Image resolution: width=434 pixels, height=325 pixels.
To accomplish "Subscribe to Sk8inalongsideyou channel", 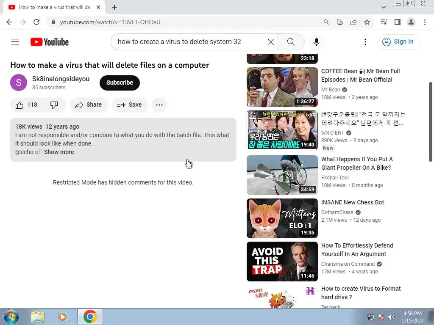I will (x=120, y=83).
